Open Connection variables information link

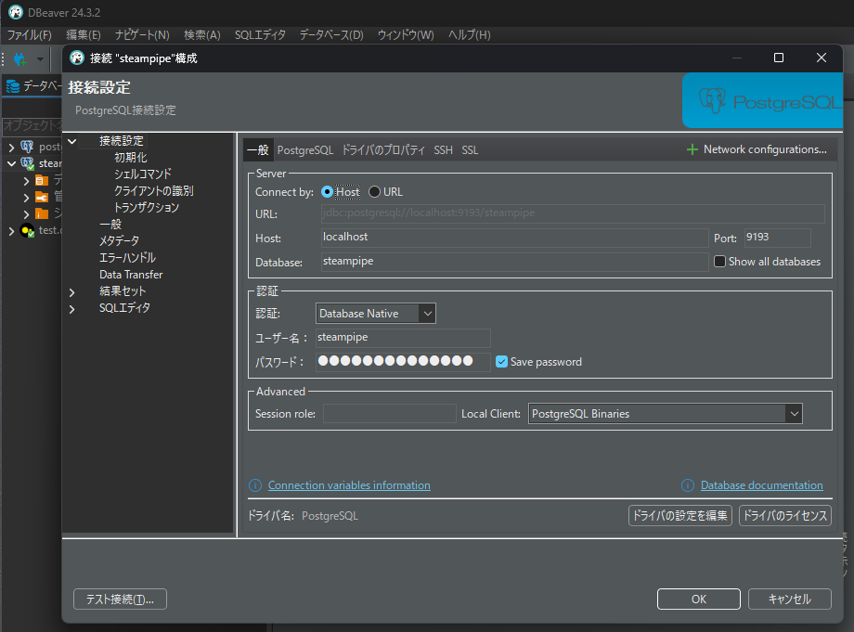click(x=349, y=485)
